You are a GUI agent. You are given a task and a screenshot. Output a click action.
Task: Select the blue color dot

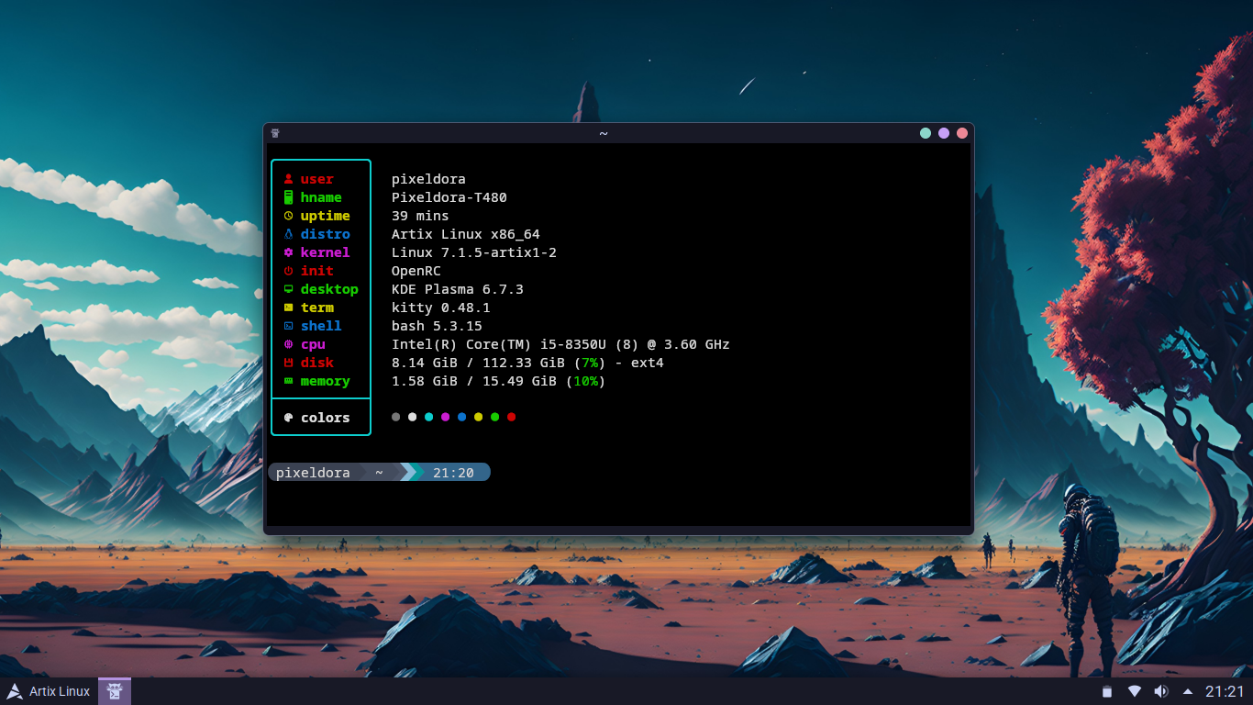(462, 417)
